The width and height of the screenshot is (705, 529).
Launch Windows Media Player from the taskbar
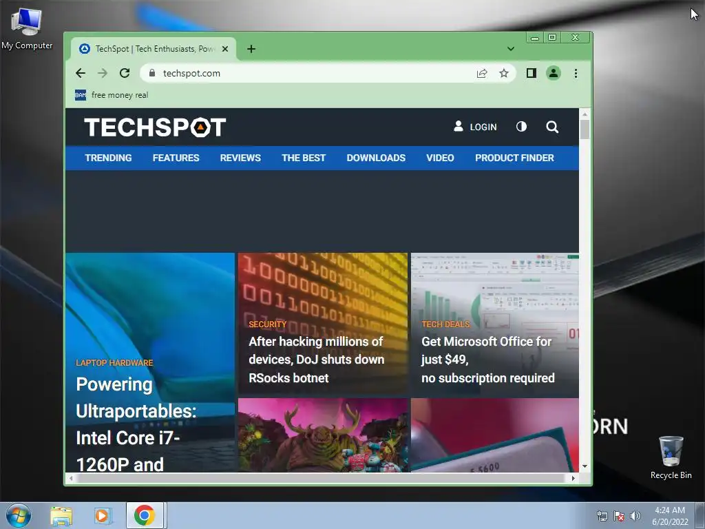103,515
